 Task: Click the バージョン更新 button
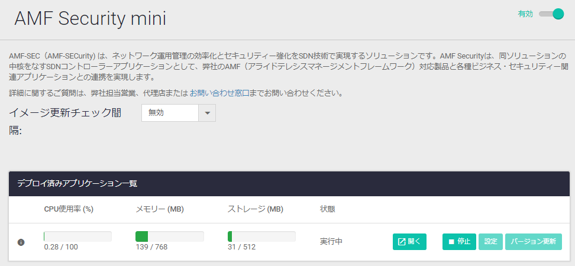coord(533,242)
